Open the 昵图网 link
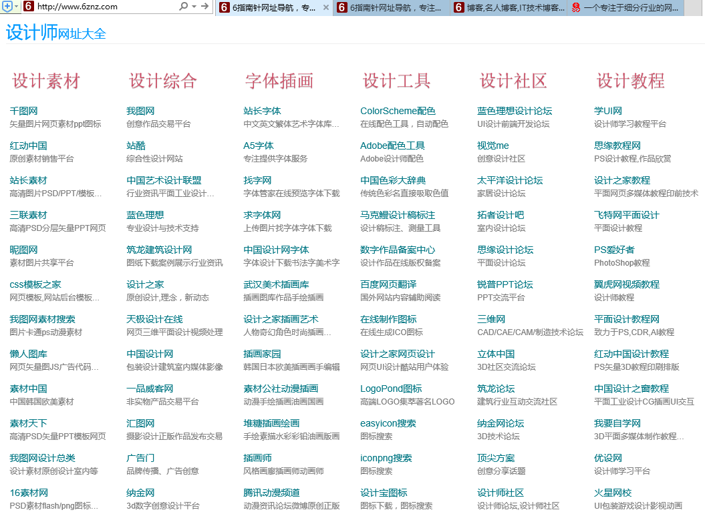Screen dimensions: 705x514 [23, 250]
